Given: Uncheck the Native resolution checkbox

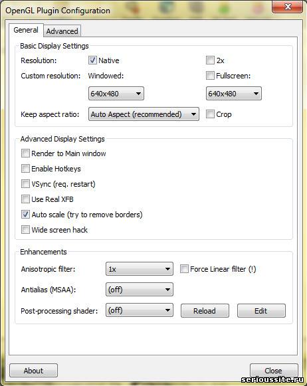Looking at the screenshot, I should coord(92,60).
